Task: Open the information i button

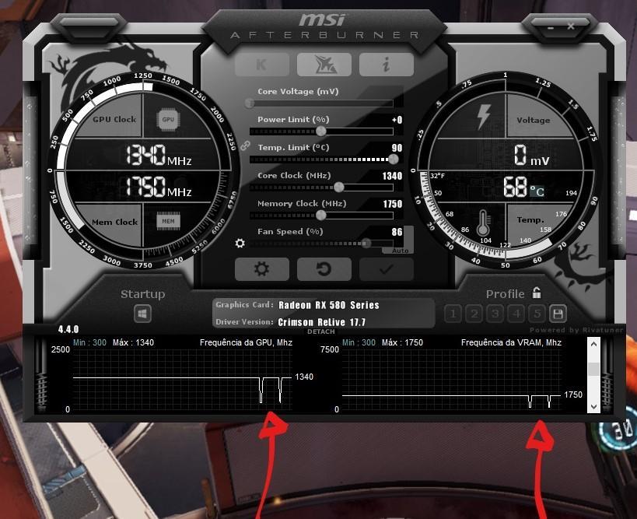Action: [387, 65]
